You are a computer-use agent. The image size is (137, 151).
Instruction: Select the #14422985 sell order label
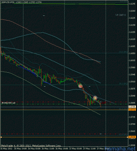8,103
